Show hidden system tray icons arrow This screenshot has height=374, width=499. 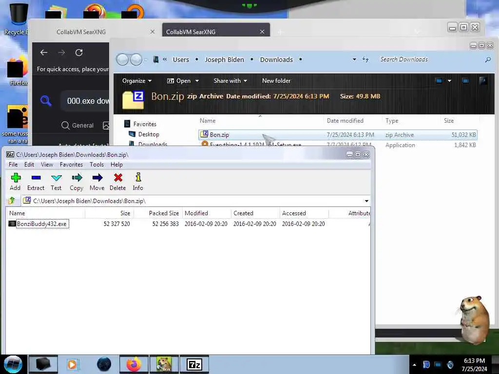(414, 365)
